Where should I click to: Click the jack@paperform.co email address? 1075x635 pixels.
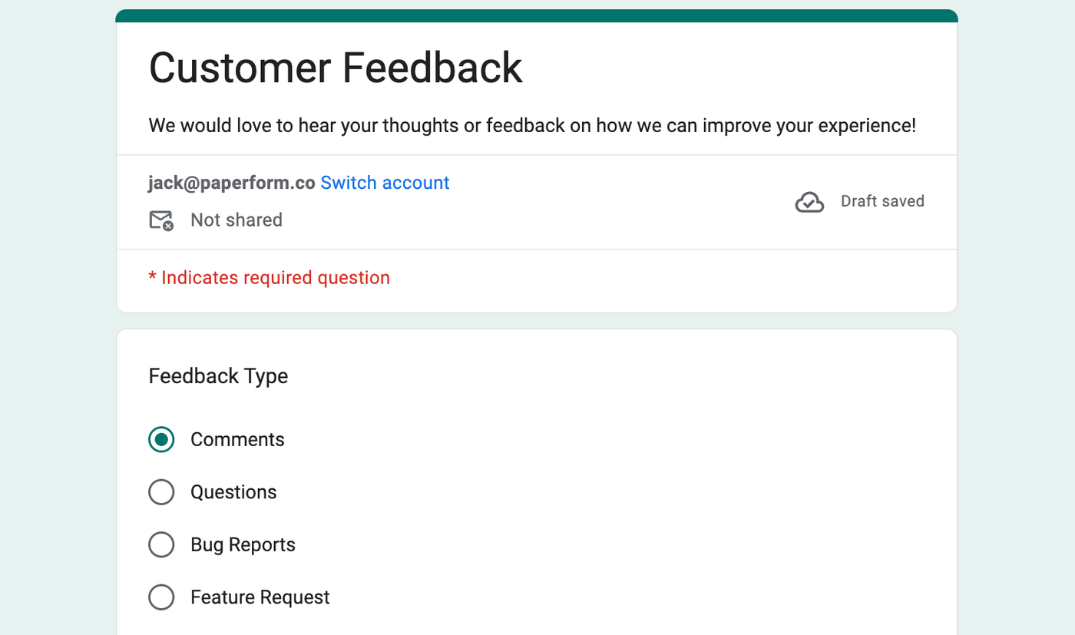pos(231,183)
